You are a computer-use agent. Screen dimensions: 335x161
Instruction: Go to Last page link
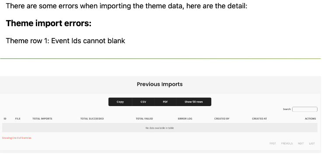(x=312, y=143)
